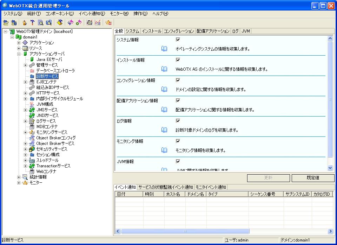This screenshot has width=337, height=245.
Task: Uncheck the システム情報 checkbox
Action: (178, 40)
